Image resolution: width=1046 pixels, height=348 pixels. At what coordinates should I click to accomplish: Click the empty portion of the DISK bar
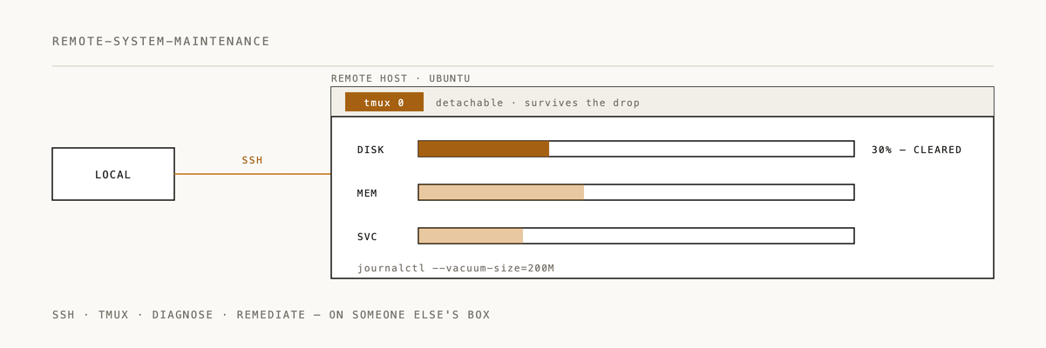pyautogui.click(x=702, y=149)
